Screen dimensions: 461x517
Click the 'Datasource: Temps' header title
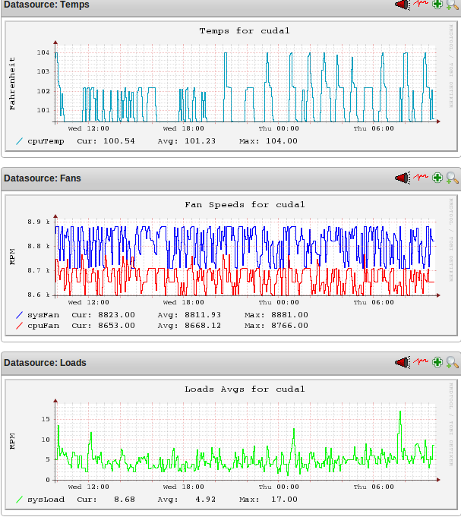pos(46,5)
